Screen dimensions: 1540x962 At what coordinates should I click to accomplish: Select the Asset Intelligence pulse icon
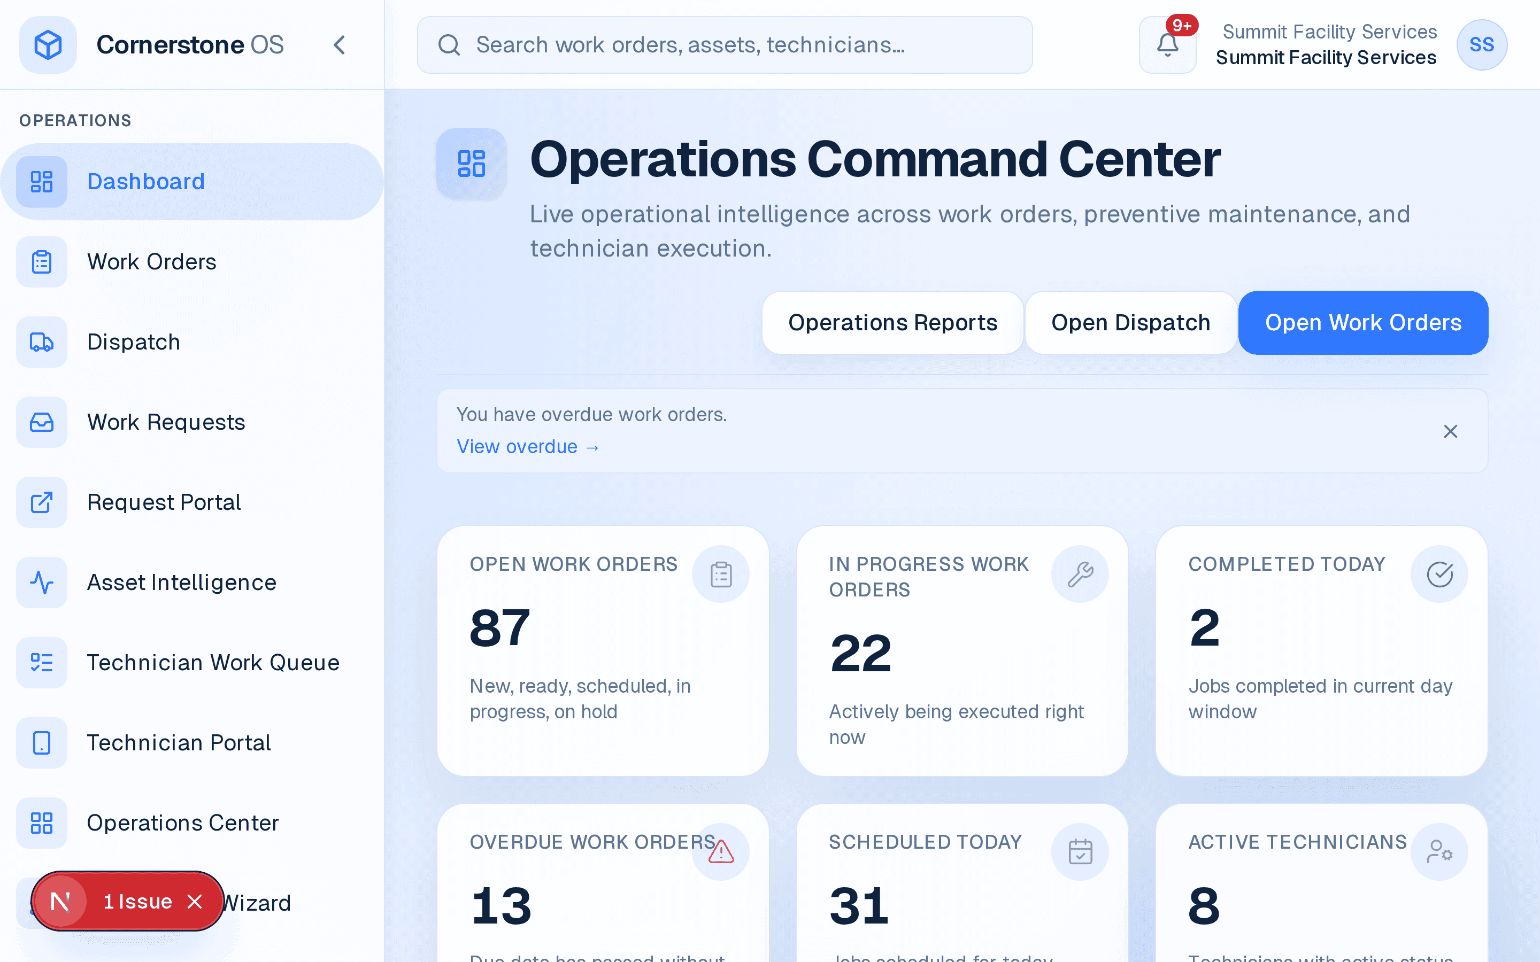[x=41, y=582]
